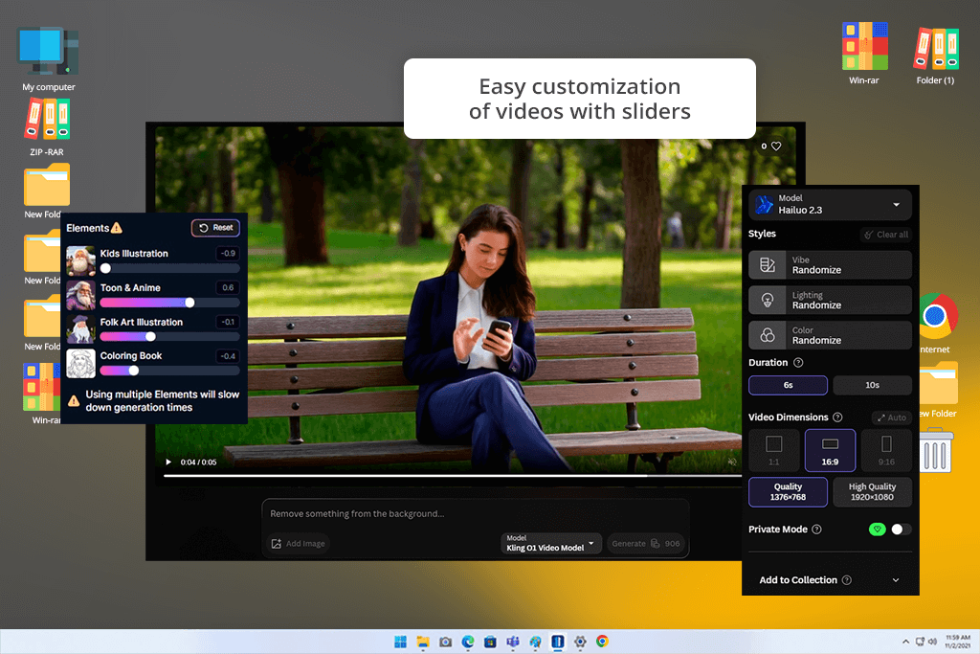Viewport: 980px width, 654px height.
Task: Select the 1:1 aspect ratio
Action: pyautogui.click(x=773, y=450)
